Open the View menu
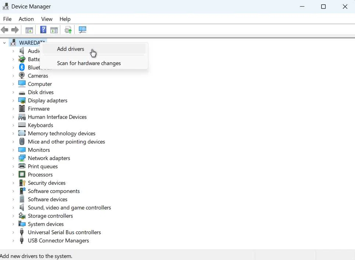This screenshot has height=260, width=355. click(47, 19)
